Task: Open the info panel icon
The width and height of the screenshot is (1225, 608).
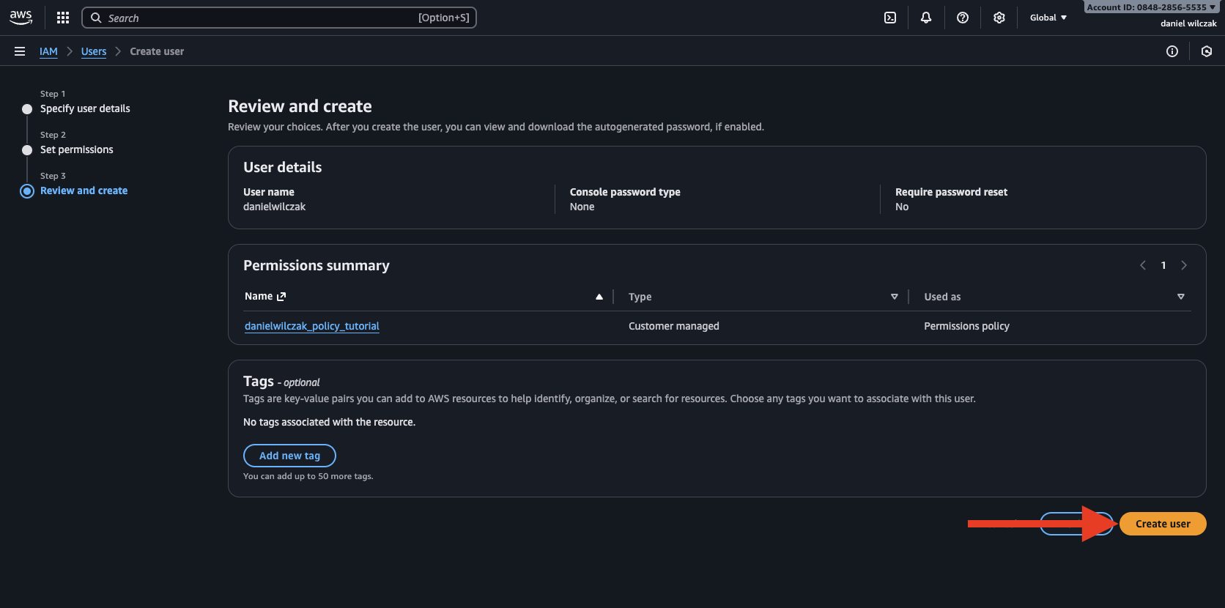Action: tap(1172, 51)
